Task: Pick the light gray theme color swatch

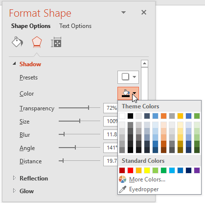Action: pyautogui.click(x=138, y=116)
